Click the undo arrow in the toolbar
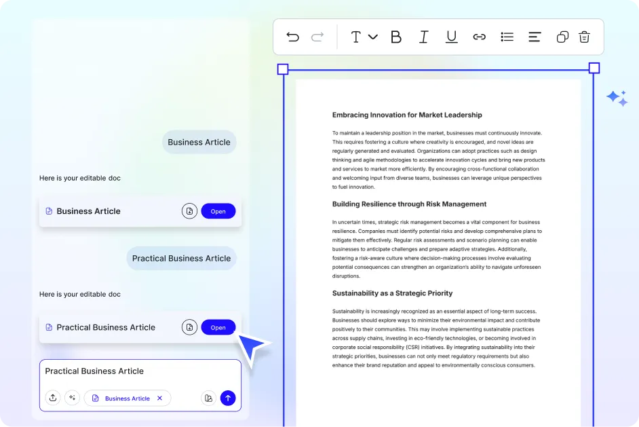Viewport: 639px width, 427px height. click(292, 37)
